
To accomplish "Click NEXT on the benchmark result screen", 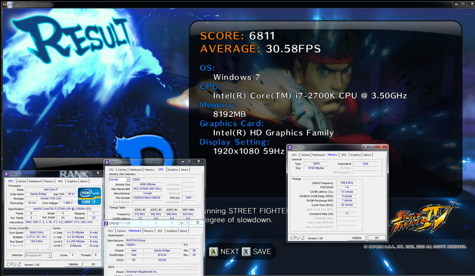I will point(230,252).
